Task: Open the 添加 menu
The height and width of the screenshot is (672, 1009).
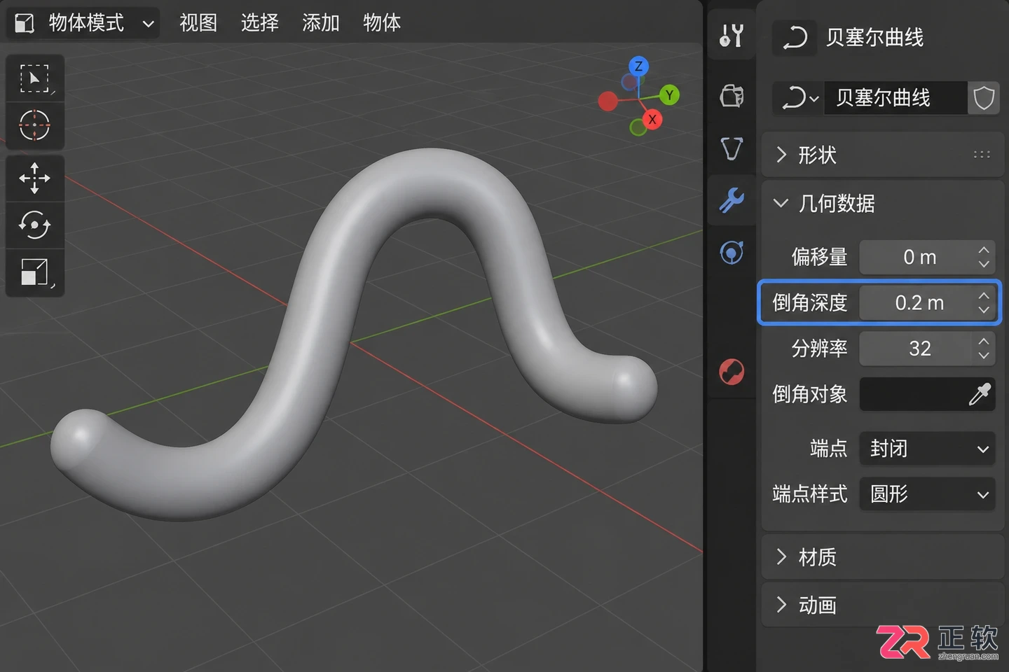Action: click(321, 23)
